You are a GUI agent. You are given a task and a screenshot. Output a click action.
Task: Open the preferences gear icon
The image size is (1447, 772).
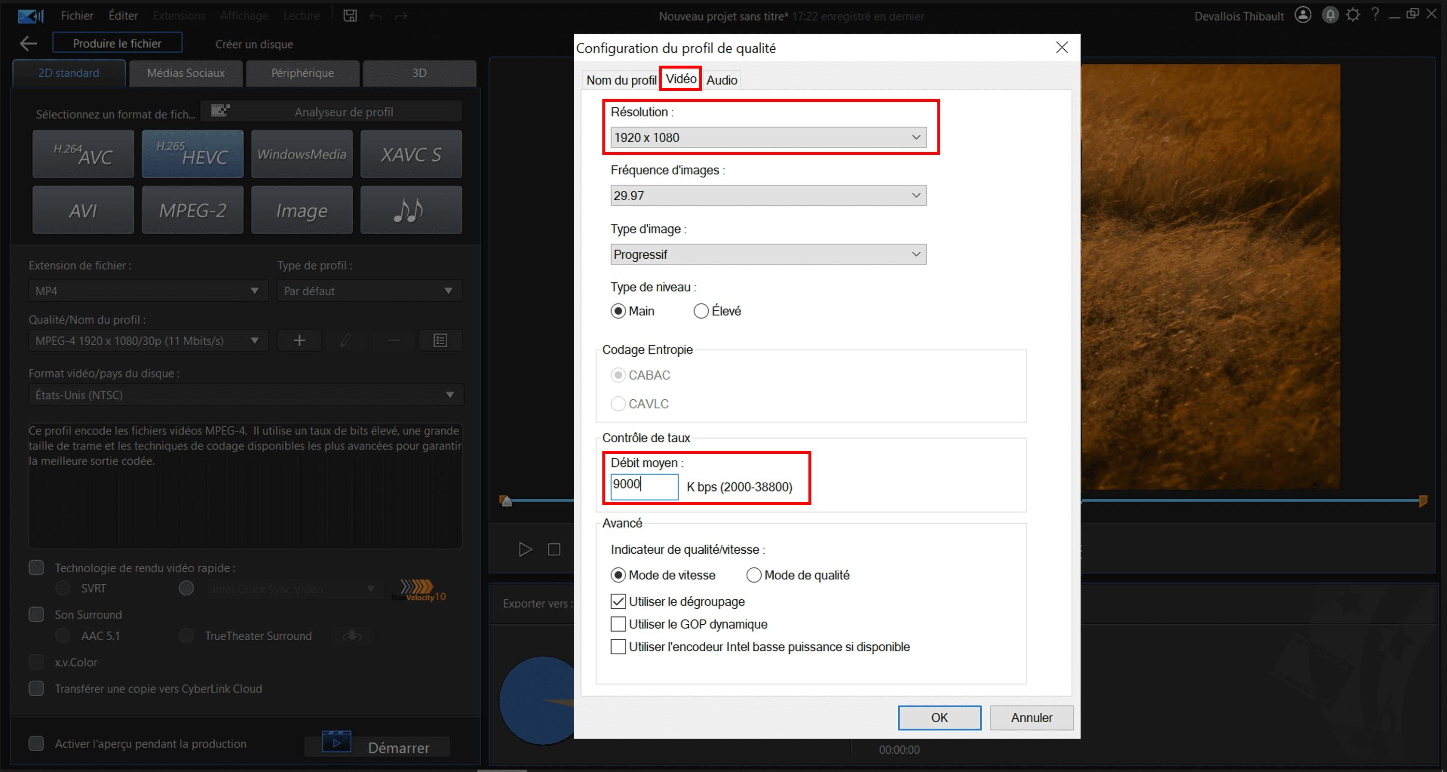pos(1352,15)
